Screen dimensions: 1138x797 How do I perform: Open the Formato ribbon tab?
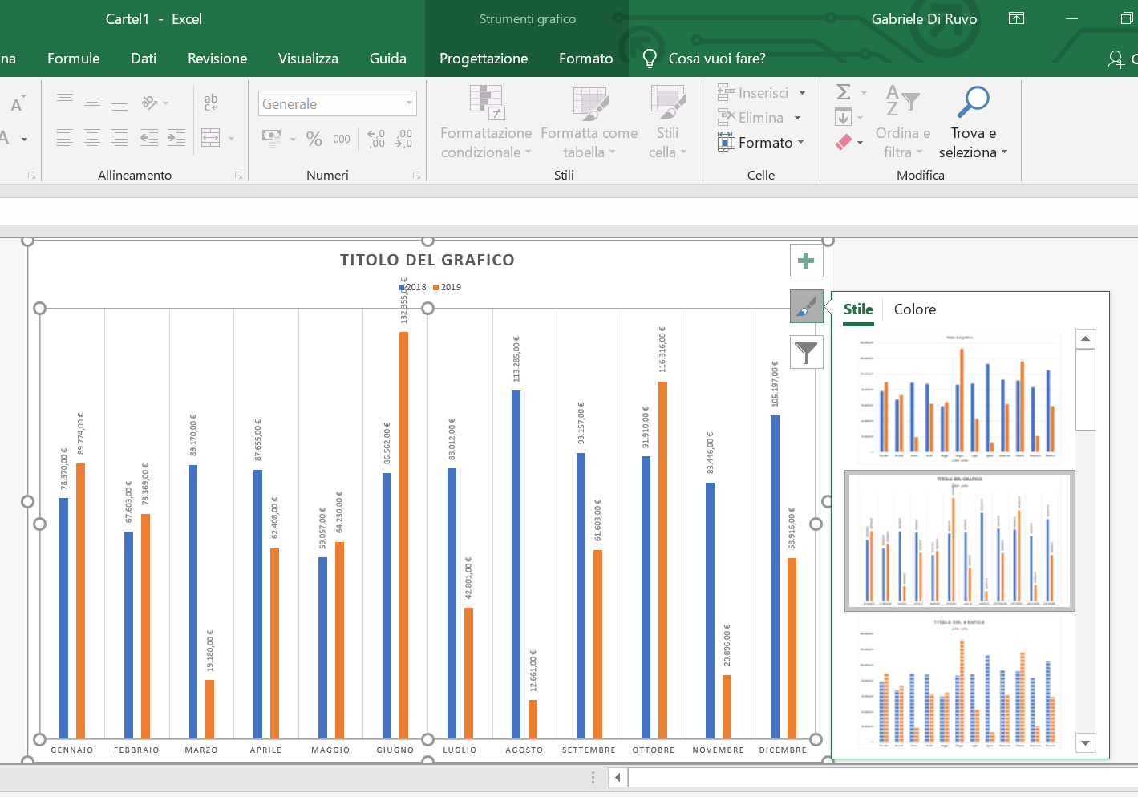[x=586, y=59]
